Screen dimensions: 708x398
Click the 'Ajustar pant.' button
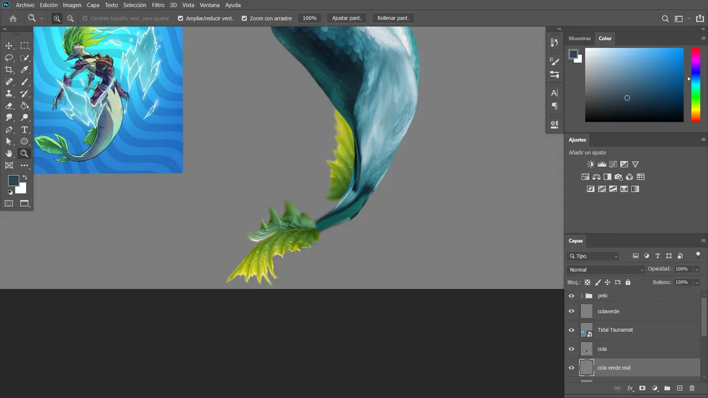click(x=347, y=18)
